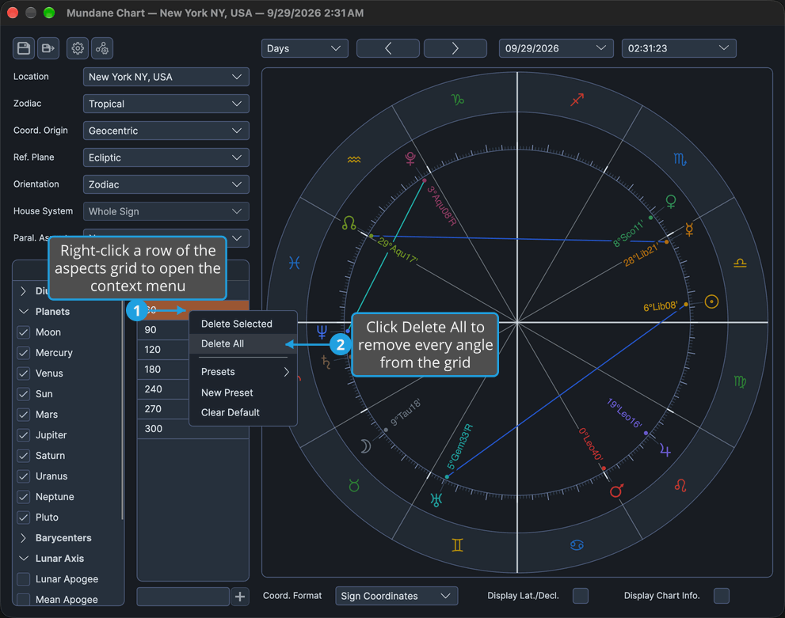Viewport: 785px width, 618px height.
Task: Toggle the Sun planet checkbox
Action: 24,393
